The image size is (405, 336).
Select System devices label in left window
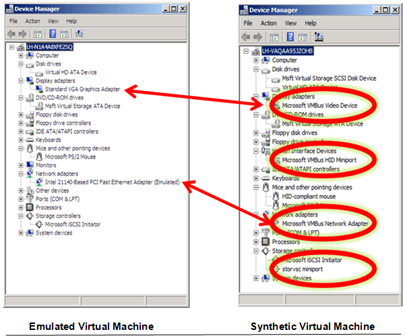pos(54,233)
